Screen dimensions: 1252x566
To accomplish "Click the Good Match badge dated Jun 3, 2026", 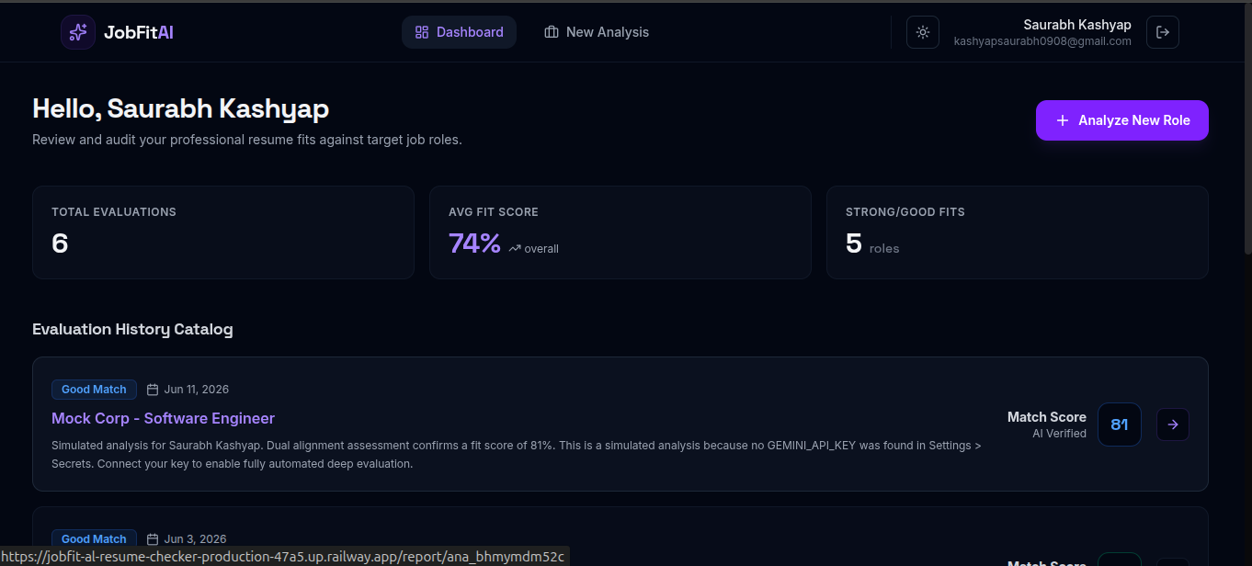I will pyautogui.click(x=94, y=539).
